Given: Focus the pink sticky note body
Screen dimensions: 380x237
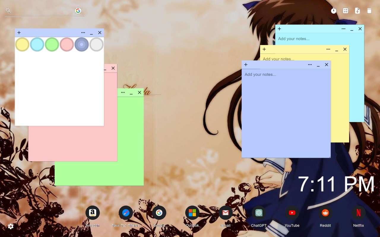Looking at the screenshot, I should pyautogui.click(x=73, y=144).
